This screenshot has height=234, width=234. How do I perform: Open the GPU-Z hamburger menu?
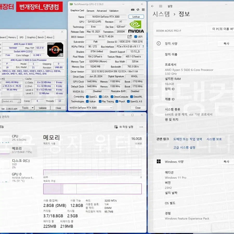click(x=143, y=10)
